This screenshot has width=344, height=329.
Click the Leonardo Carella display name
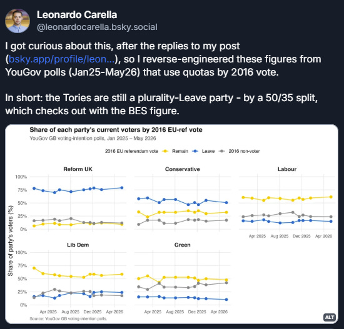click(77, 15)
